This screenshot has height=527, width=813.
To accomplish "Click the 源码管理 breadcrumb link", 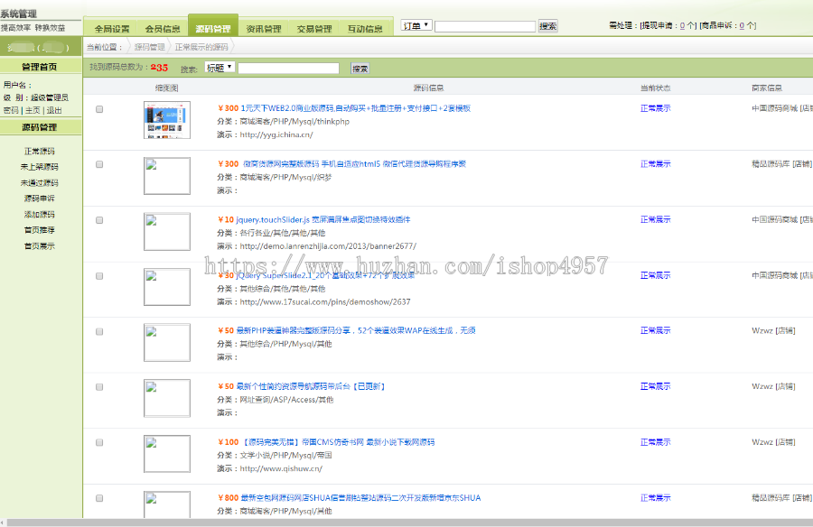I will (150, 47).
